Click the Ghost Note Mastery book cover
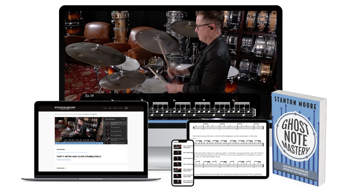The height and width of the screenshot is (192, 342). click(296, 139)
